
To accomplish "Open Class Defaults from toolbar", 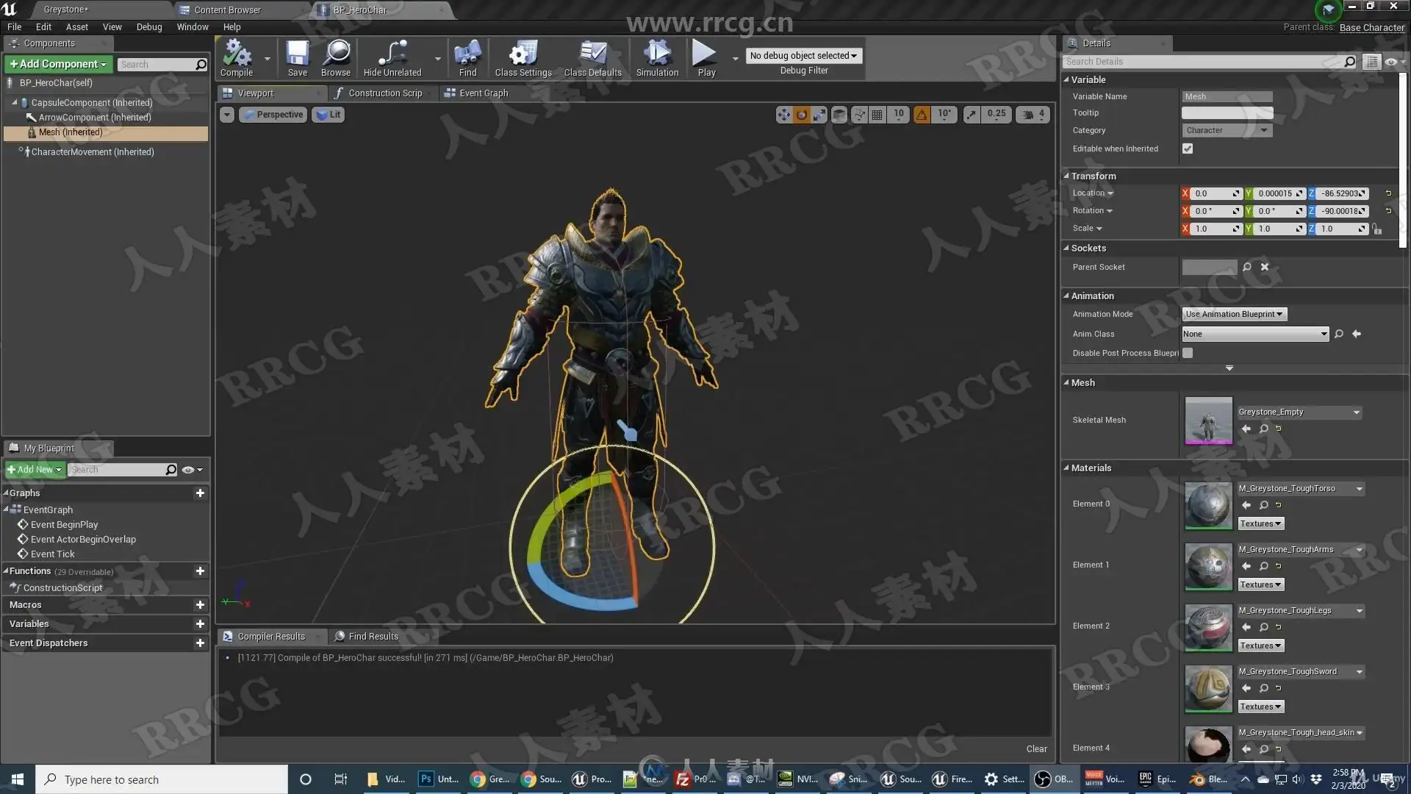I will [592, 58].
